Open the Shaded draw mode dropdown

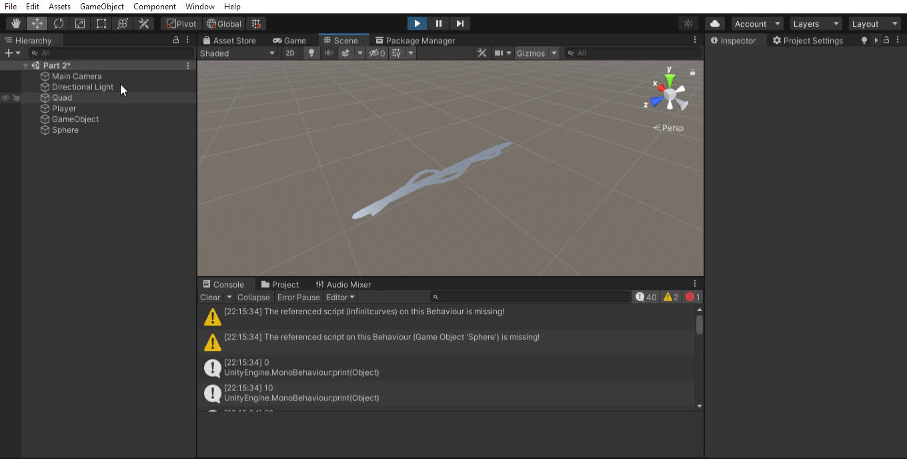point(237,53)
